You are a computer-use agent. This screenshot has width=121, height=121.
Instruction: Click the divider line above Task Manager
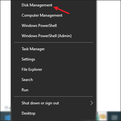(53, 43)
